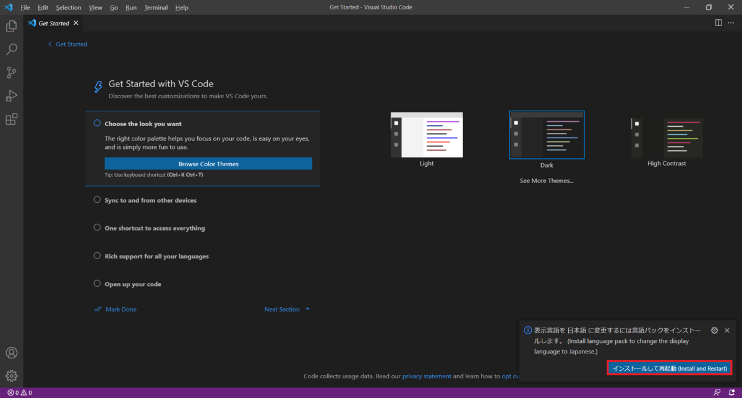Open the Go menu
Viewport: 742px width, 398px height.
[114, 7]
